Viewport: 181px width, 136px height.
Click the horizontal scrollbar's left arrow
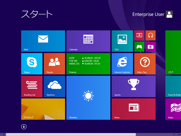pos(4,135)
